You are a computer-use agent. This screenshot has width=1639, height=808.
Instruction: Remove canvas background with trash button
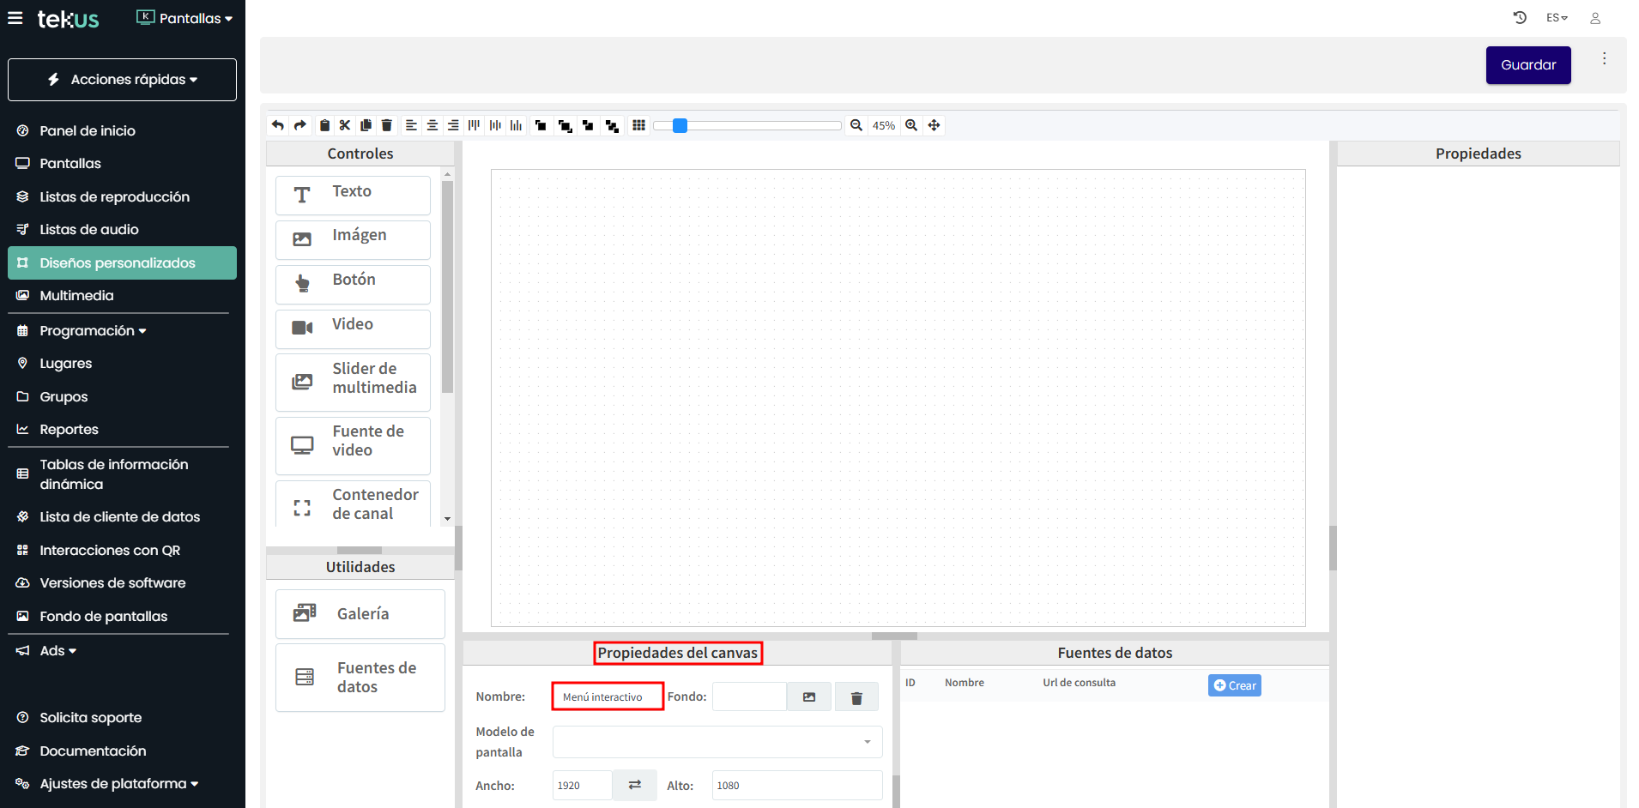click(x=856, y=697)
